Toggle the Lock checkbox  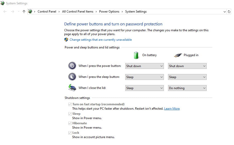(x=70, y=133)
